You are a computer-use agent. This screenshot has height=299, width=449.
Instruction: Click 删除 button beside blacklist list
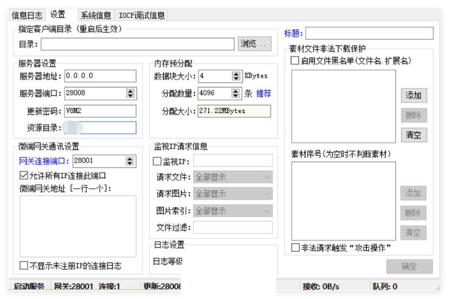click(414, 115)
